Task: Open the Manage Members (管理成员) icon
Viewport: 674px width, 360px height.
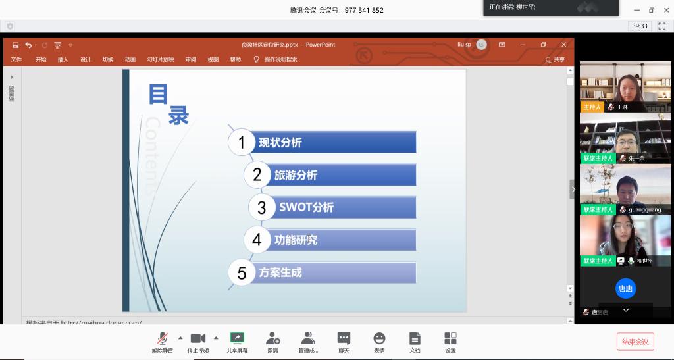Action: coord(307,338)
